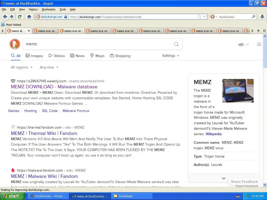Open a new tab with the plus button
The width and height of the screenshot is (267, 200).
tap(258, 31)
